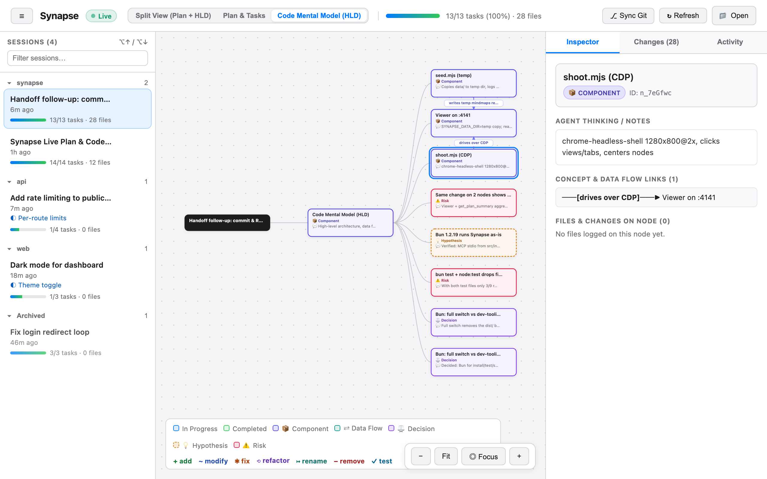Toggle Decision legend checkbox

(391, 428)
